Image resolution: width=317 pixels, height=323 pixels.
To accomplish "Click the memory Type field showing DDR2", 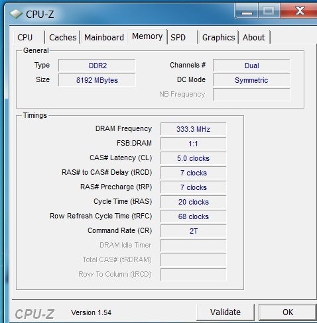I will [97, 66].
